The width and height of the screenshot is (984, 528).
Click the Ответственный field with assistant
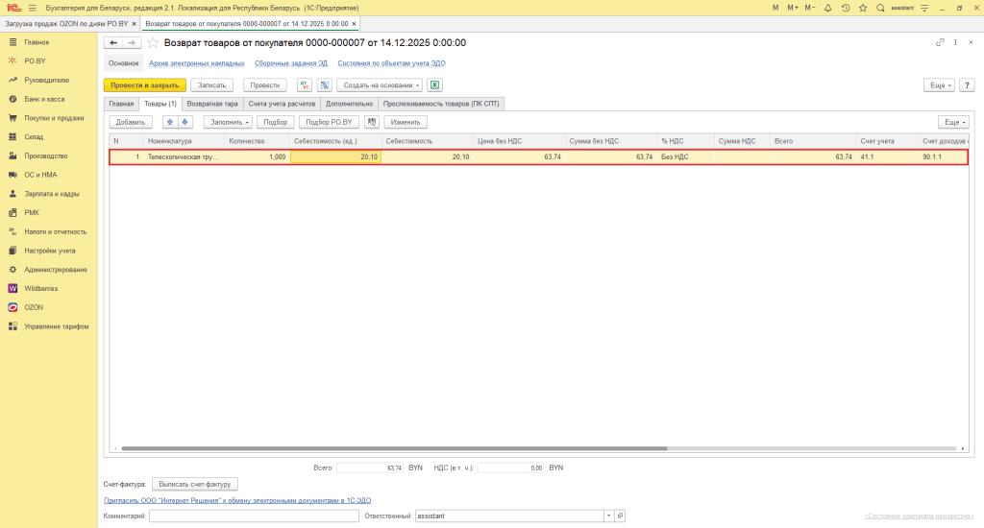(x=509, y=516)
